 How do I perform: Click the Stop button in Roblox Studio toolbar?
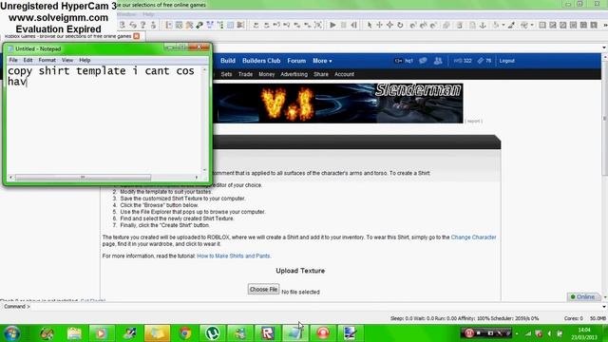[x=343, y=26]
